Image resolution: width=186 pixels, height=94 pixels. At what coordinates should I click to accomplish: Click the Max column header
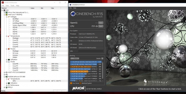point(56,8)
